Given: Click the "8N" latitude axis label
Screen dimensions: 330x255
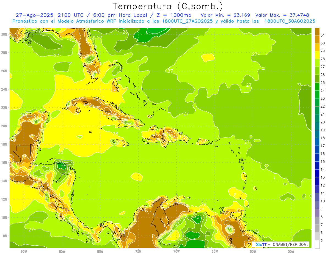Looking at the screenshot, I should tap(5, 236).
